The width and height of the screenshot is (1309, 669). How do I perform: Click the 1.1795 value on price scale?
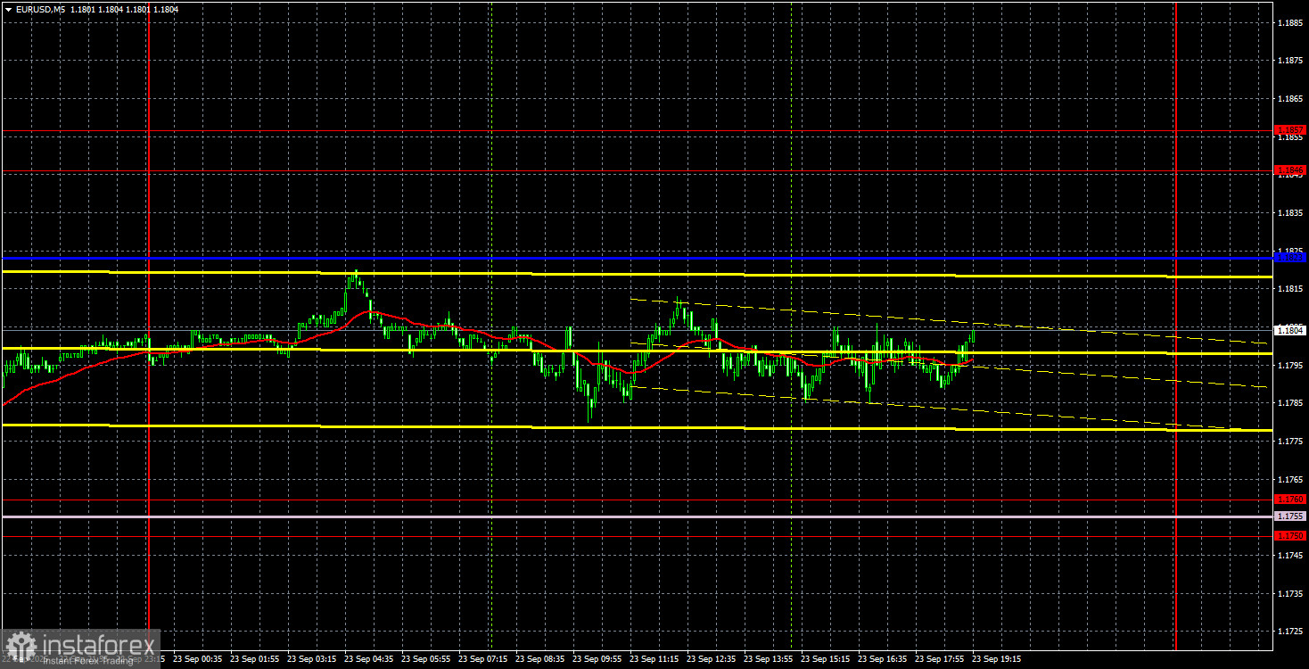point(1291,365)
